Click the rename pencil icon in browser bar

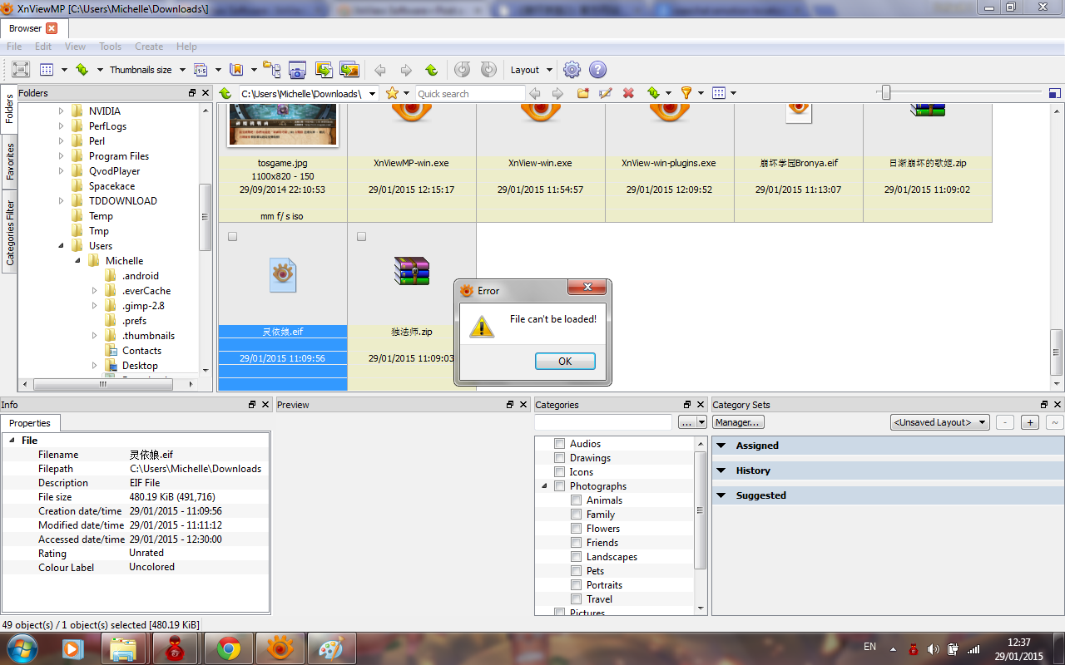pos(606,93)
